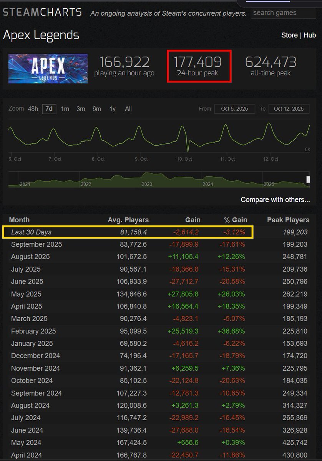Click the 624,473 all-time peak stat

(x=271, y=66)
